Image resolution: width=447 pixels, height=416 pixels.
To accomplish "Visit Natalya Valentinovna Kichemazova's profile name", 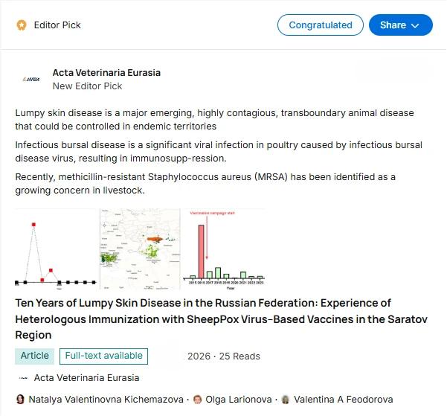I will tap(106, 400).
